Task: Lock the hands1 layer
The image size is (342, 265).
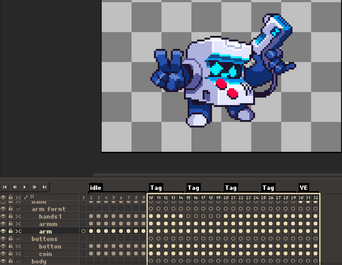Action: pyautogui.click(x=11, y=216)
